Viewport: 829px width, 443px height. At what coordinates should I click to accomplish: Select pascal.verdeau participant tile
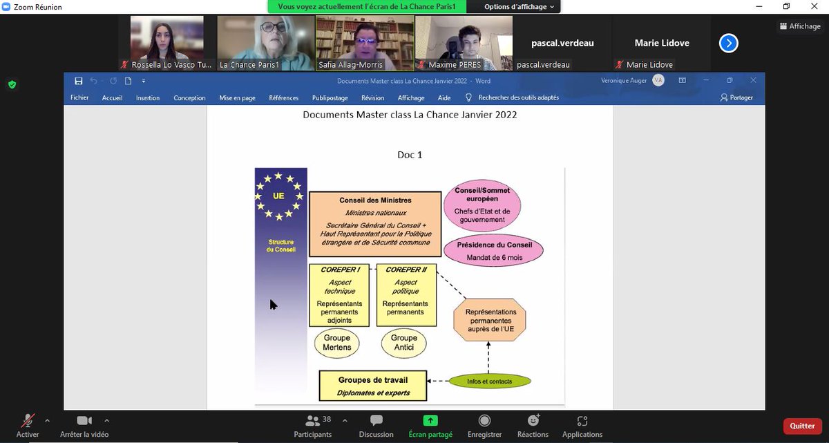562,43
